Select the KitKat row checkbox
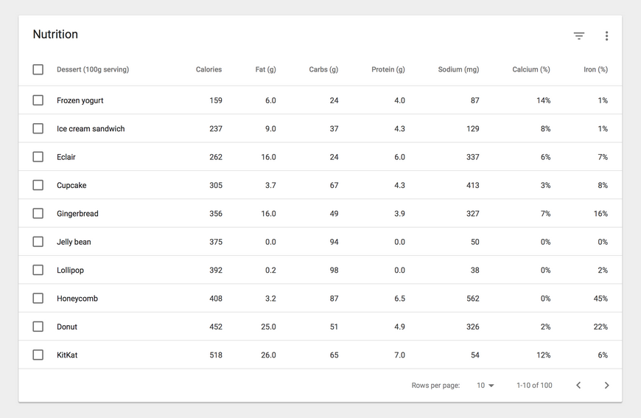641x418 pixels. 38,355
